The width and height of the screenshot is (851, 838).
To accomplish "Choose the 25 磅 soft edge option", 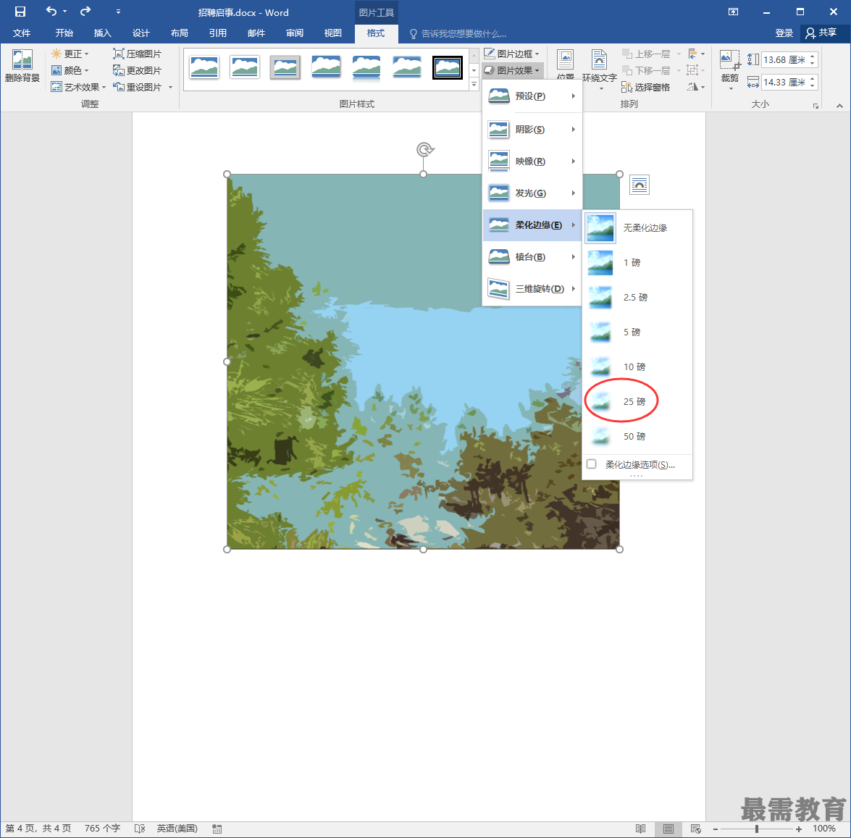I will (638, 402).
